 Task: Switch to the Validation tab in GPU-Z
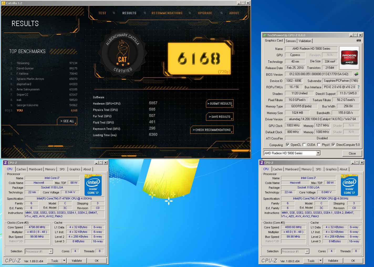305,41
